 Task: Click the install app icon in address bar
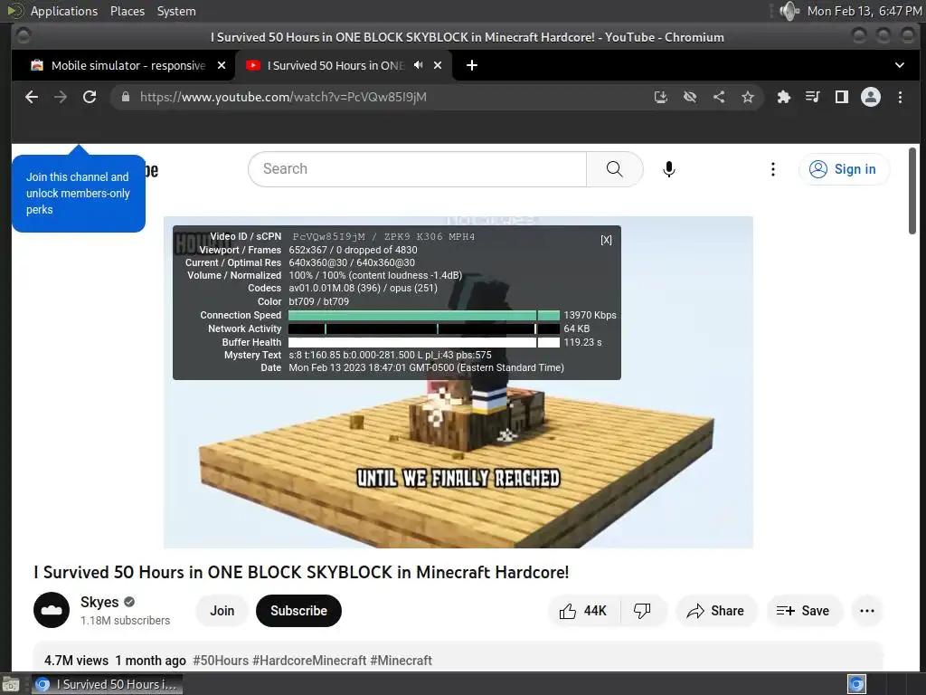(661, 97)
